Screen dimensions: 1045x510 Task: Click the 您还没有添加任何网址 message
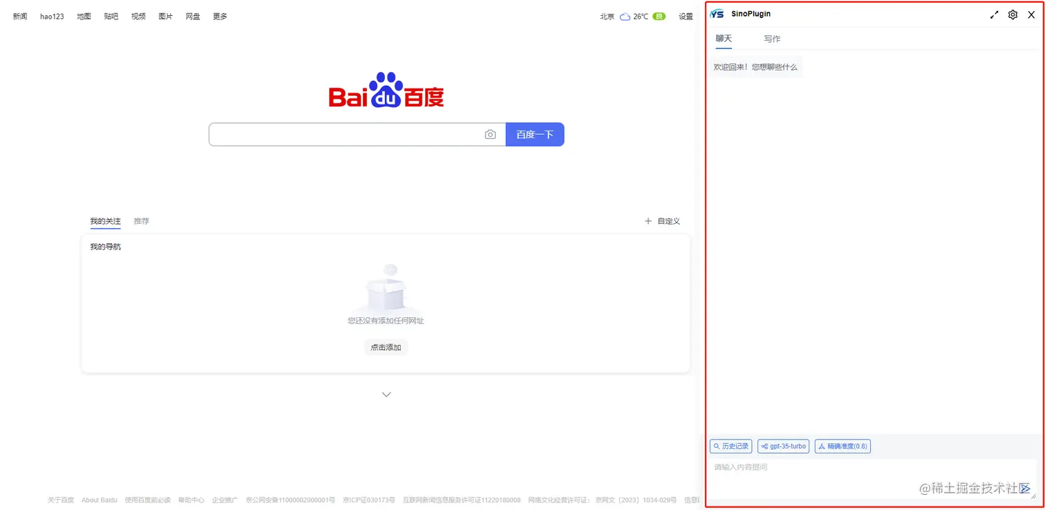386,321
